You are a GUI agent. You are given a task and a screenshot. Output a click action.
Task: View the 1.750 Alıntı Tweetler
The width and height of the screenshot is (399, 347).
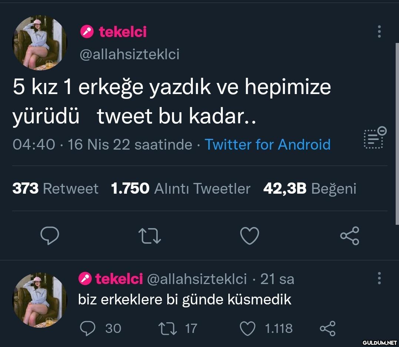tap(181, 189)
